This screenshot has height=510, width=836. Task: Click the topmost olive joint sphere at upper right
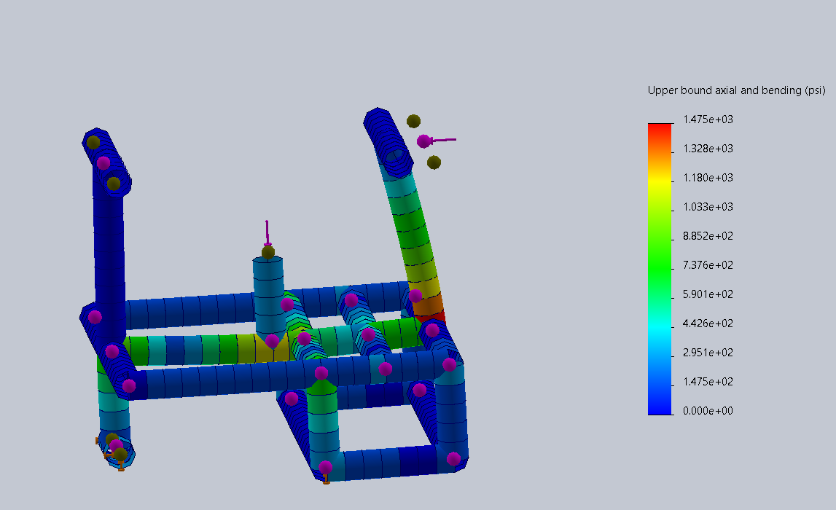[x=414, y=121]
